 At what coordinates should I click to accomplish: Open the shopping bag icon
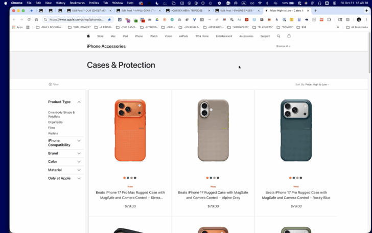pos(289,36)
